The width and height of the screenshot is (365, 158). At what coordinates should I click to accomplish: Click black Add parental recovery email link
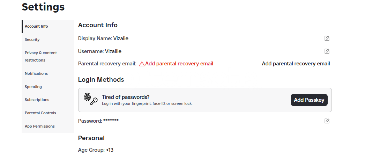(x=296, y=64)
